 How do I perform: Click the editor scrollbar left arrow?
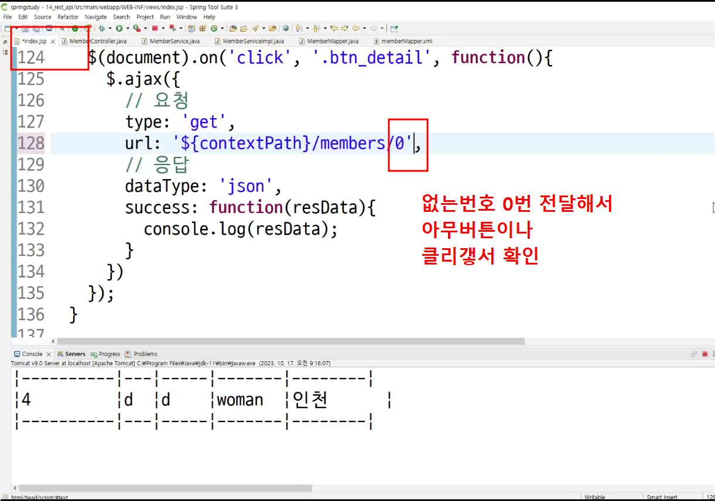(x=53, y=341)
